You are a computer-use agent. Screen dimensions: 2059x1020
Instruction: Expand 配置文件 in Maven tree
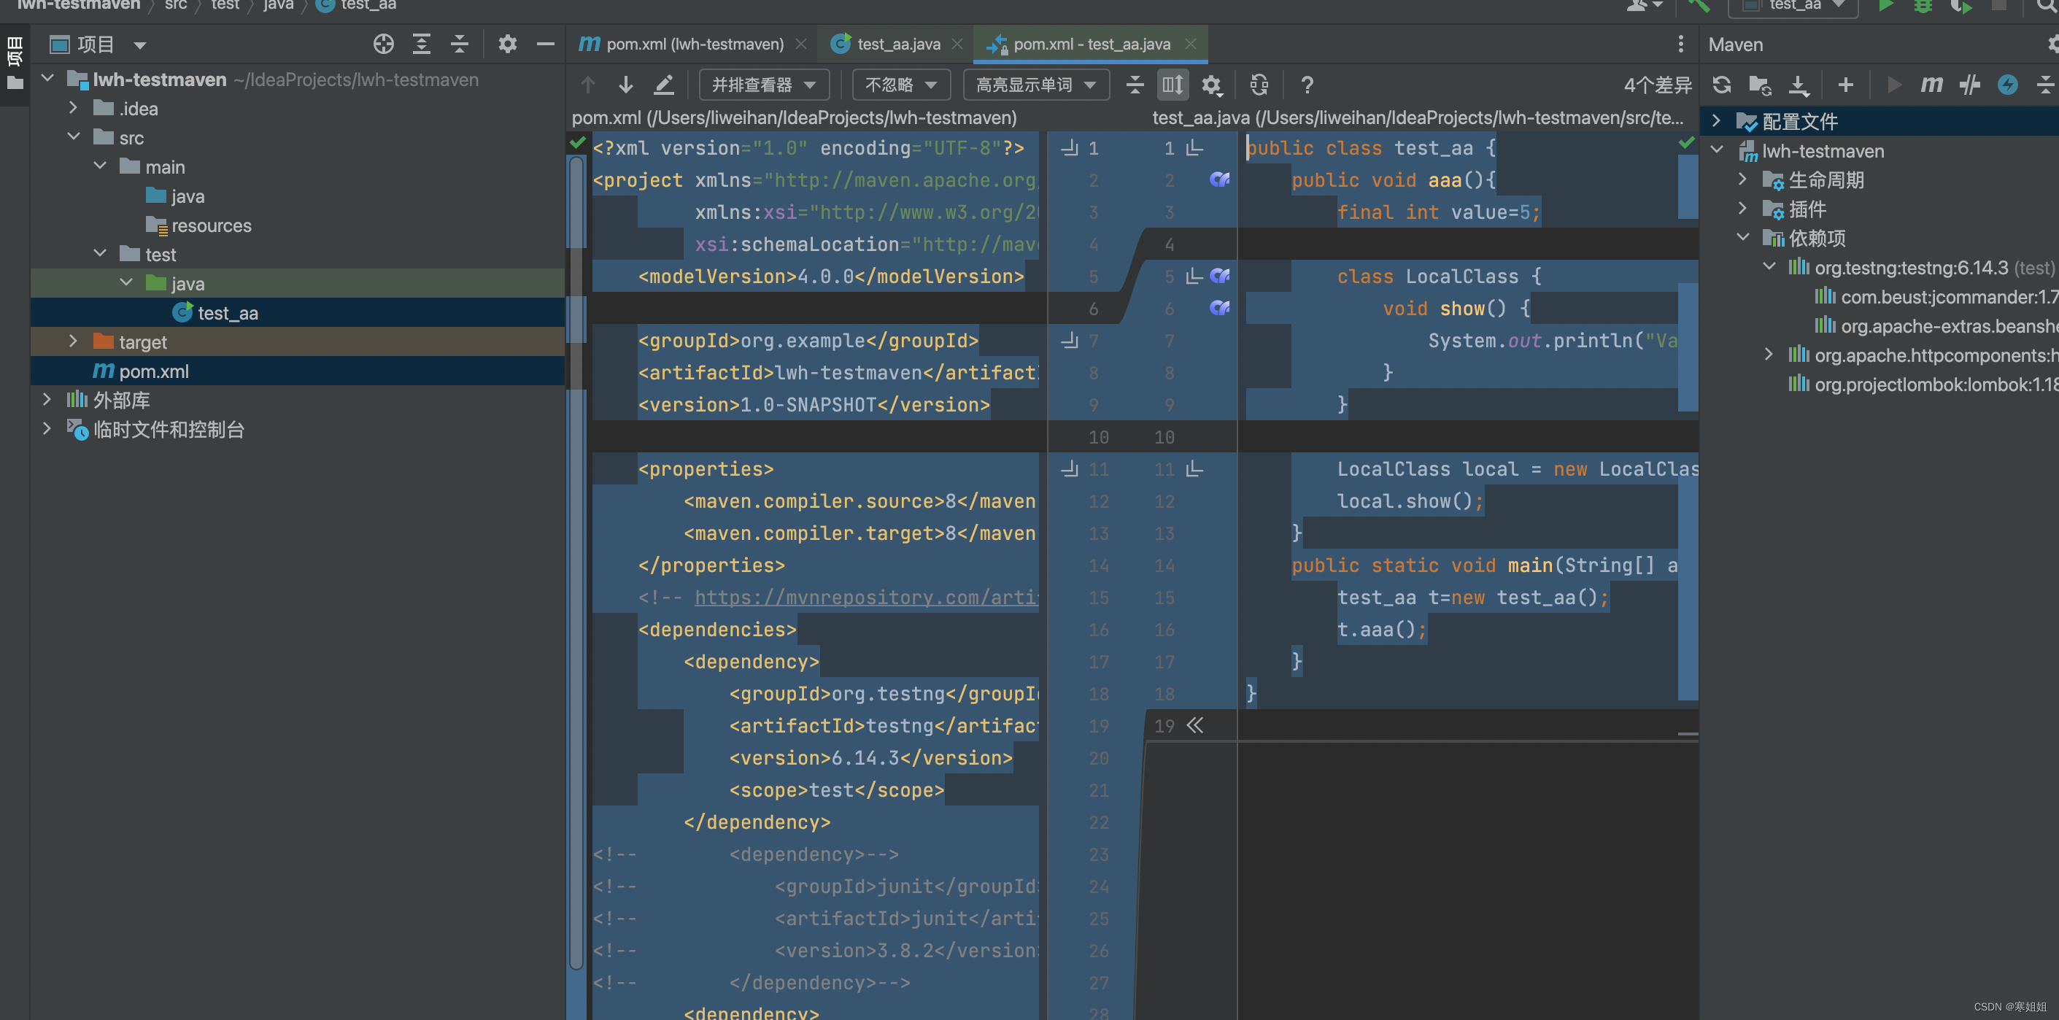1716,122
